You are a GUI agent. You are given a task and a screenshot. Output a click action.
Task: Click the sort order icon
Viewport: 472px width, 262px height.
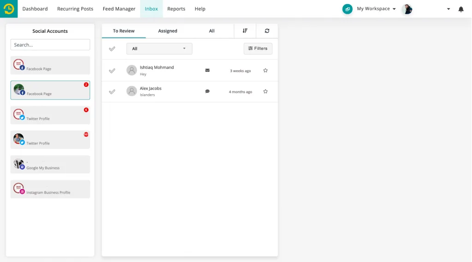click(x=245, y=31)
